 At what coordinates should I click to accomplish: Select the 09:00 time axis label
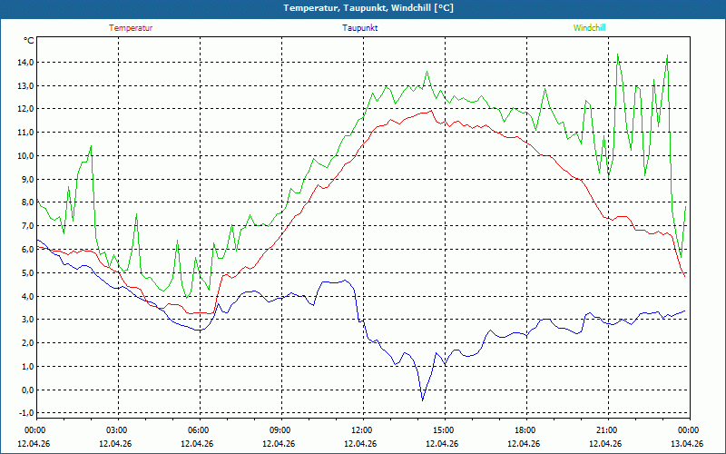[280, 430]
